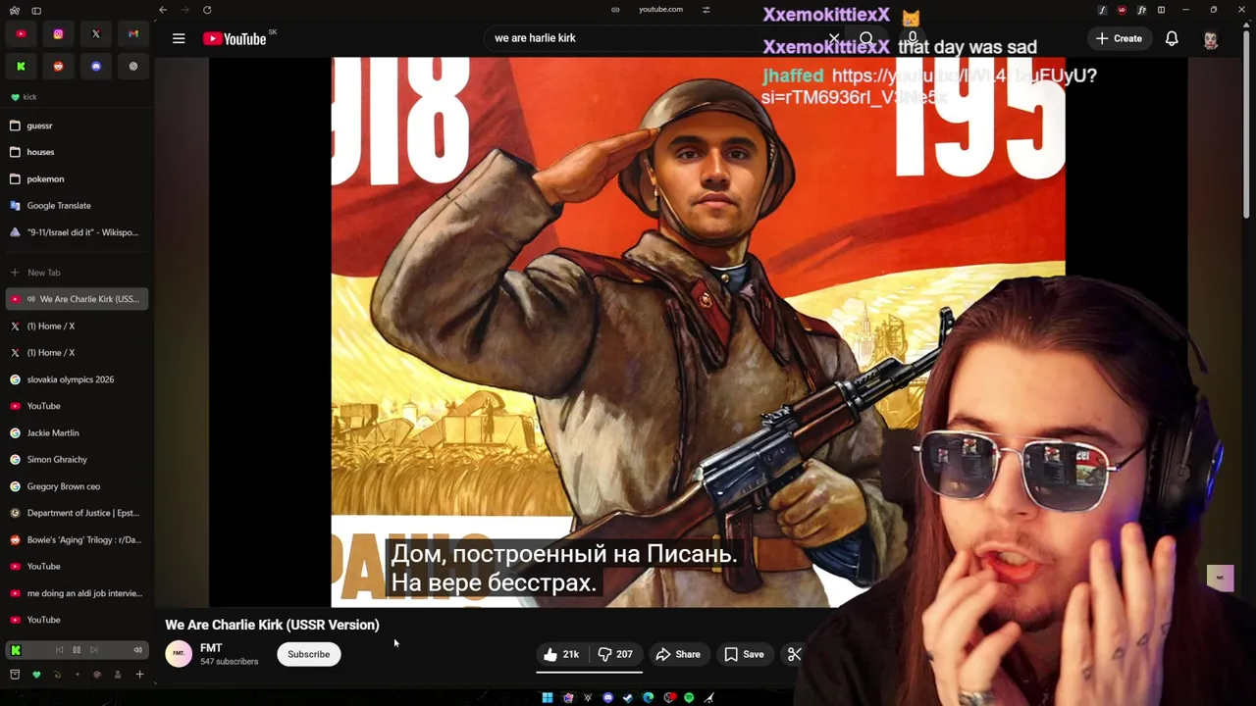This screenshot has height=706, width=1256.
Task: Go to YouTube home via the logo
Action: coord(235,38)
